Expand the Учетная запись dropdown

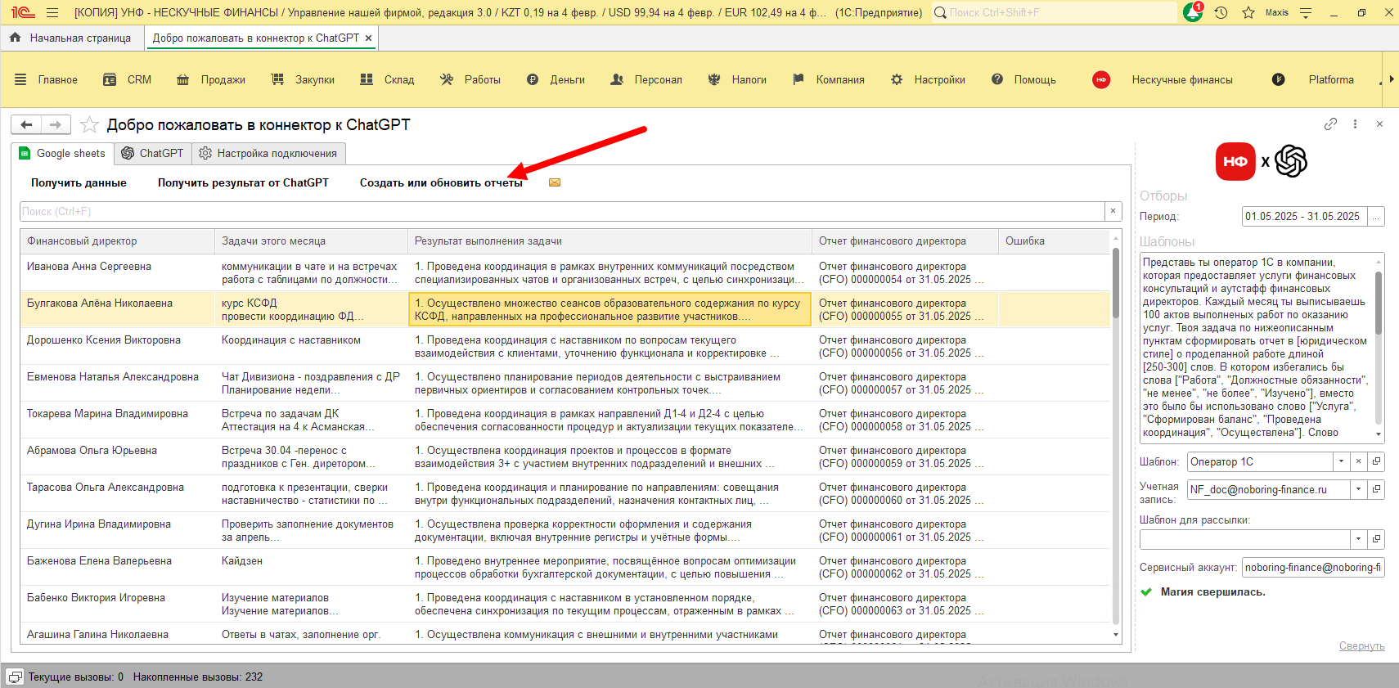[x=1358, y=489]
